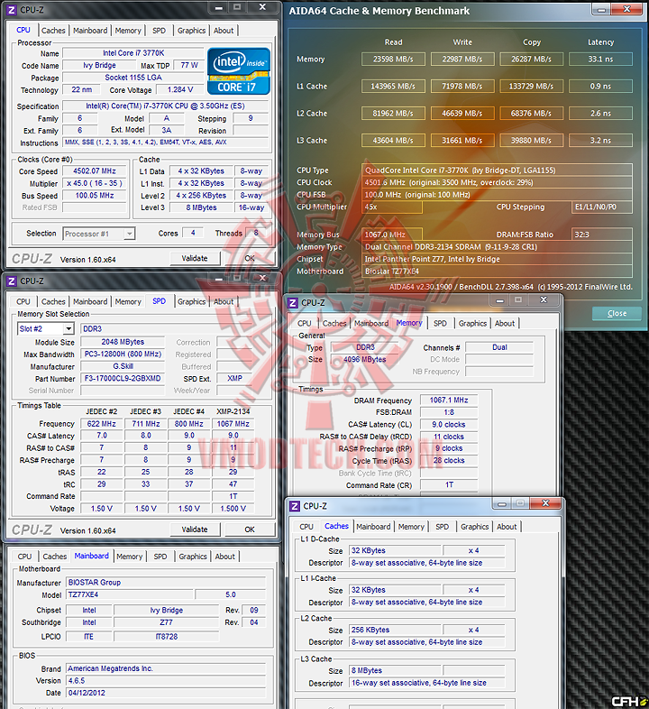
Task: Click the CPU-Z icon in the CPU window title bar
Action: 12,10
